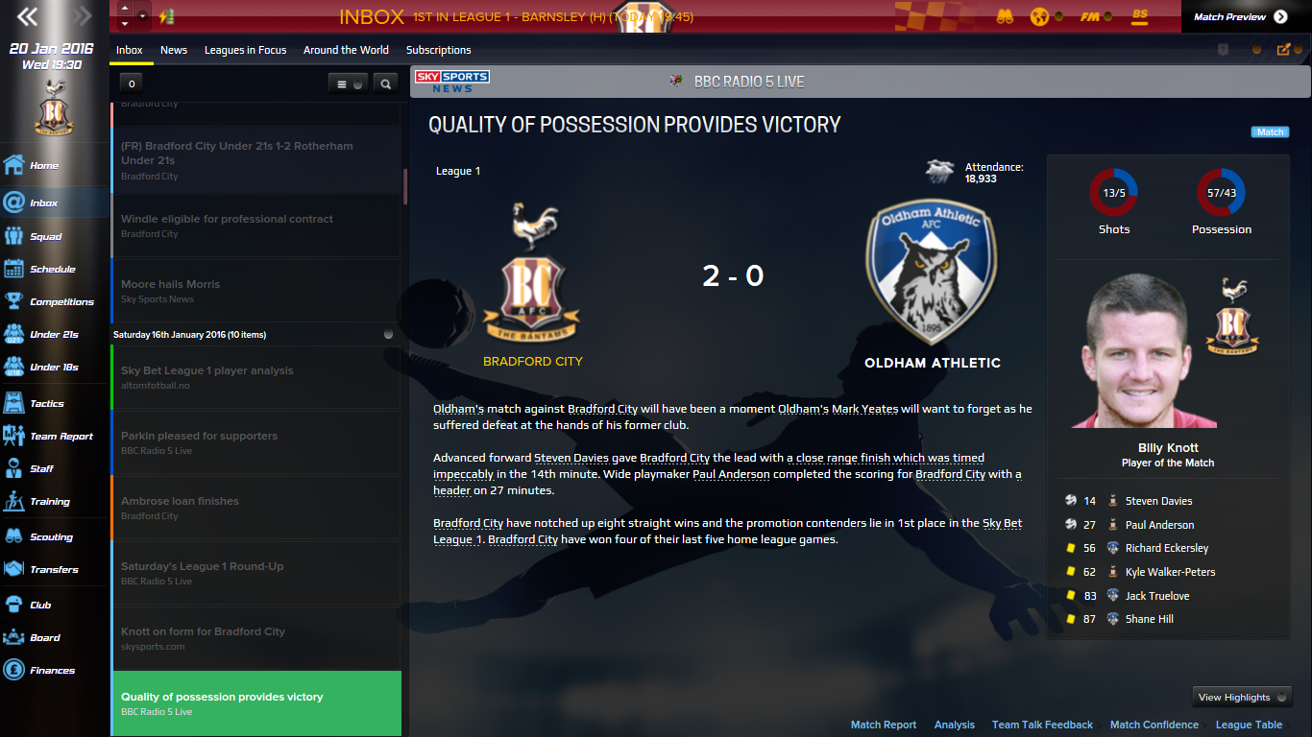Image resolution: width=1312 pixels, height=737 pixels.
Task: Switch to the Leagues in Focus tab
Action: pos(246,50)
